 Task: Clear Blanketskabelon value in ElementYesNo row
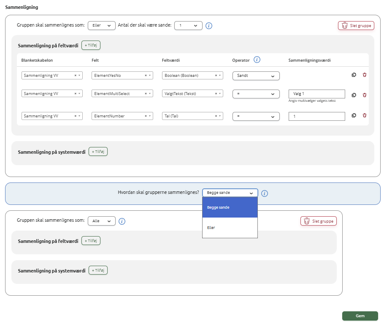[76, 76]
